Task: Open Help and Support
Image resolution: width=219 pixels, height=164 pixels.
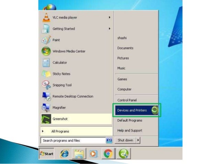Action: [x=137, y=130]
